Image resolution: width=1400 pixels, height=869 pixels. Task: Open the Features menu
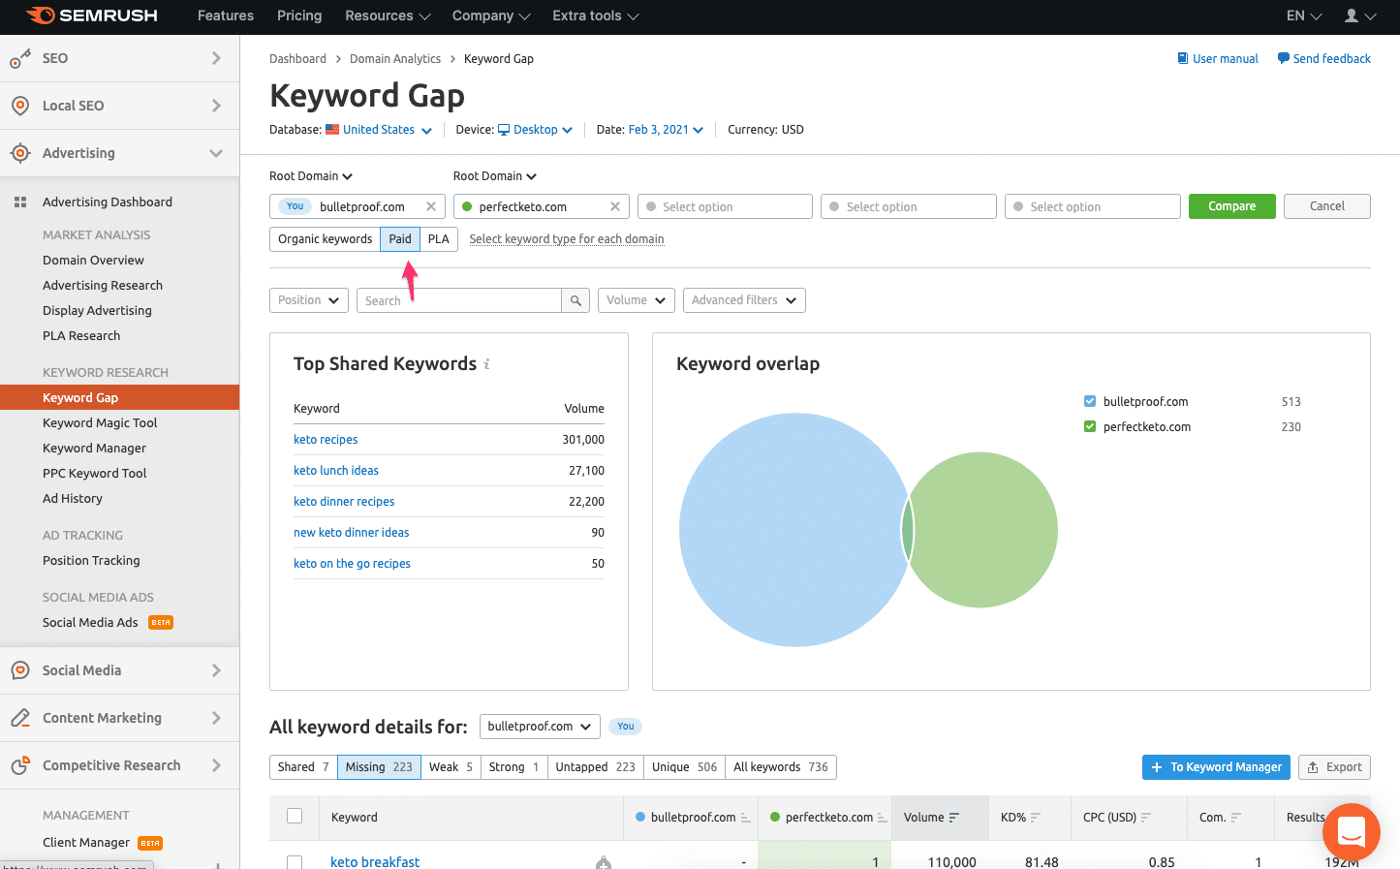(x=226, y=16)
